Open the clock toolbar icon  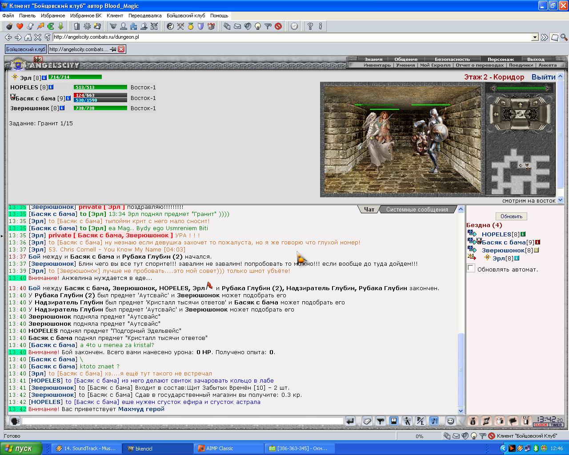(x=294, y=26)
